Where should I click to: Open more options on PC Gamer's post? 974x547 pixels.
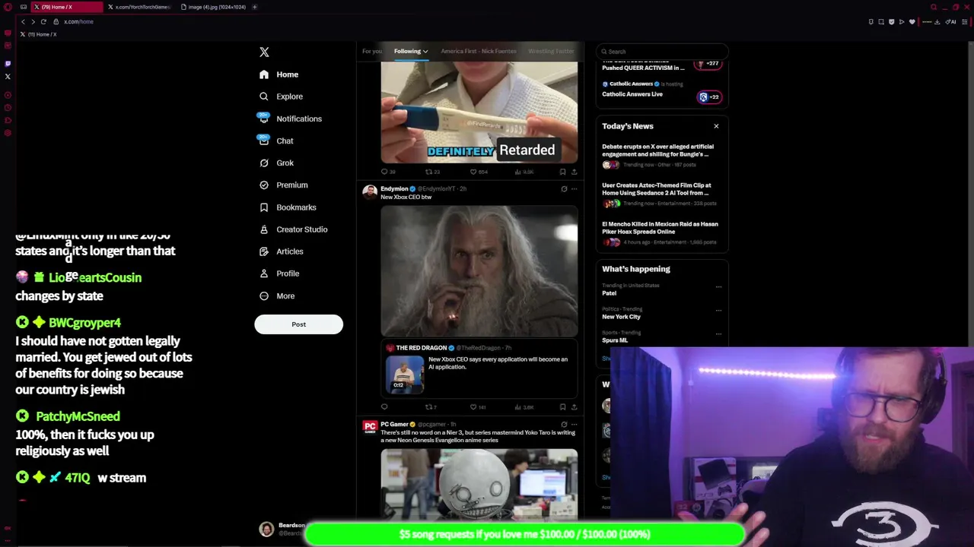574,424
